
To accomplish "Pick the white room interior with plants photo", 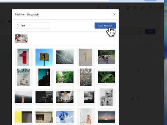I will (x=23, y=77).
